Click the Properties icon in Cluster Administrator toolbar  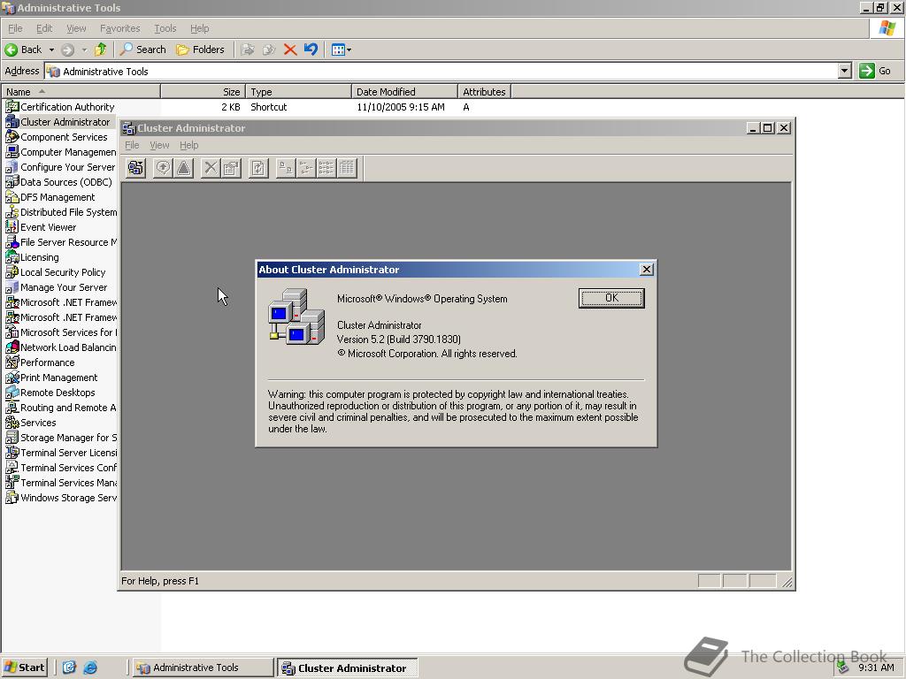coord(231,168)
